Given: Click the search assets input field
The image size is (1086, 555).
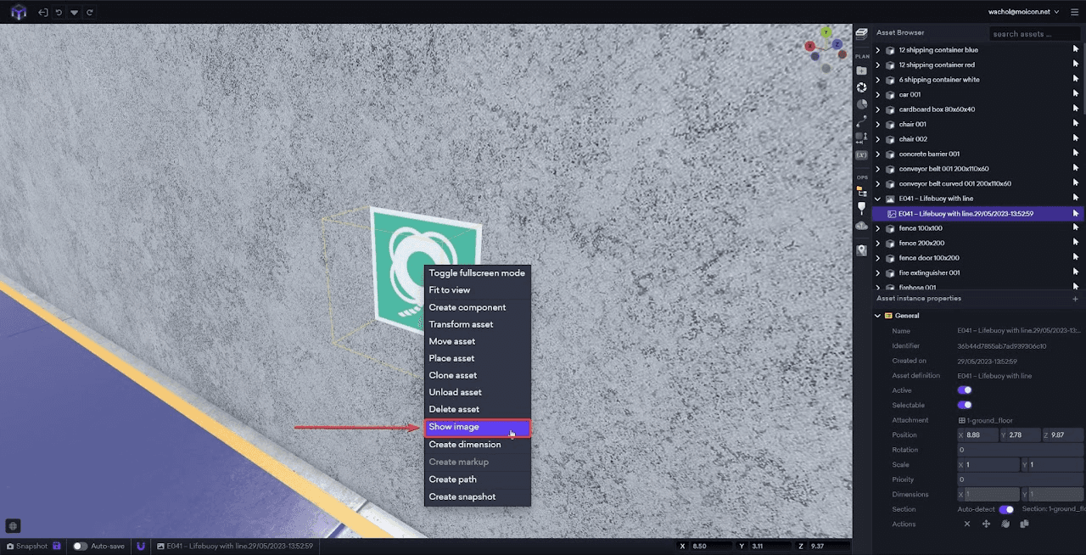Looking at the screenshot, I should click(1033, 34).
